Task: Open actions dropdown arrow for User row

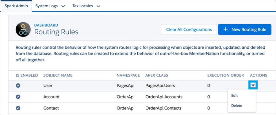Action: coord(253,85)
